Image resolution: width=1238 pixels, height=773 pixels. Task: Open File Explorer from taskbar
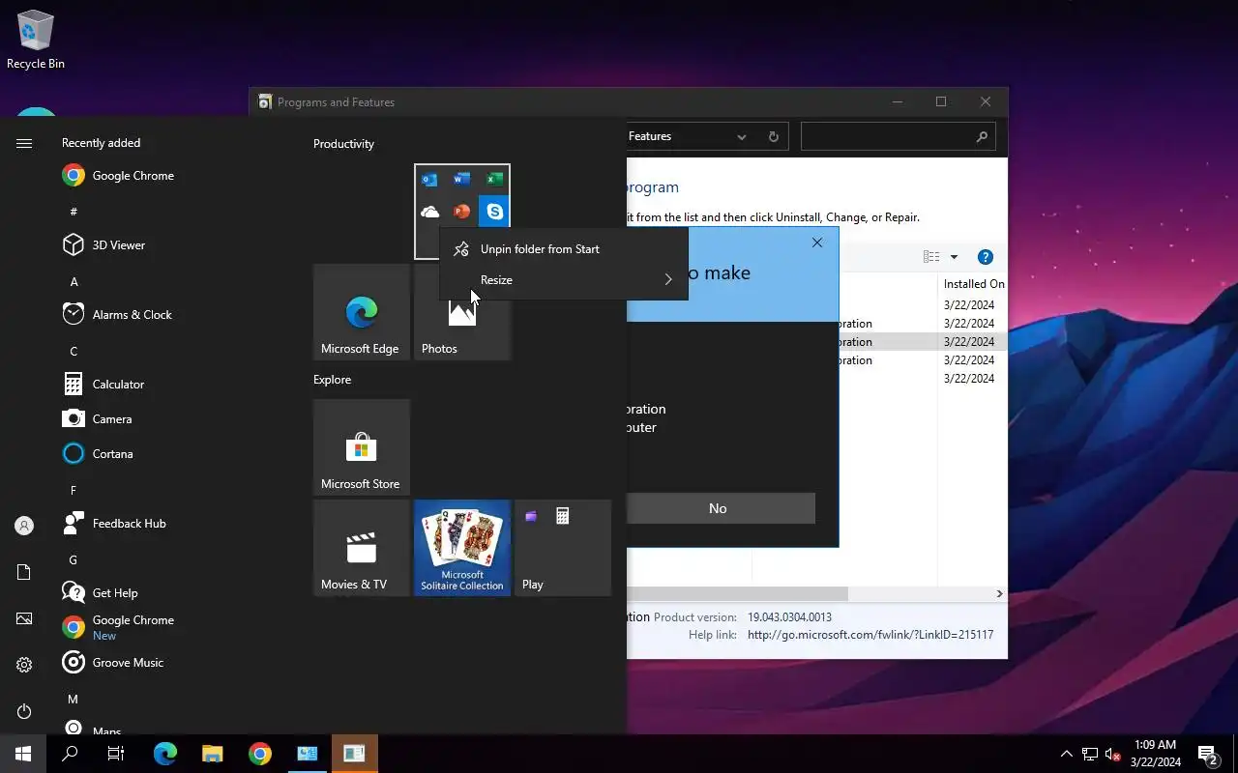212,754
